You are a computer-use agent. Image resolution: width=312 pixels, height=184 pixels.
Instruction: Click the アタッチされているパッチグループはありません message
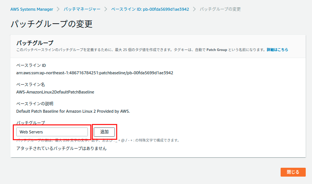(x=61, y=148)
